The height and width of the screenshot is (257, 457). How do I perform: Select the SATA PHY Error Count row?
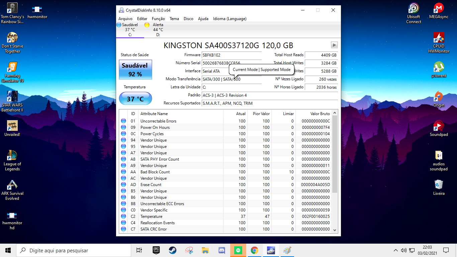(x=225, y=159)
